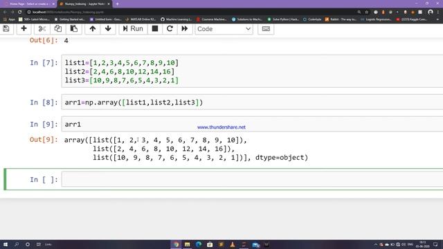443x249 pixels.
Task: Open Microsoft Edge from the taskbar
Action: coord(199,244)
